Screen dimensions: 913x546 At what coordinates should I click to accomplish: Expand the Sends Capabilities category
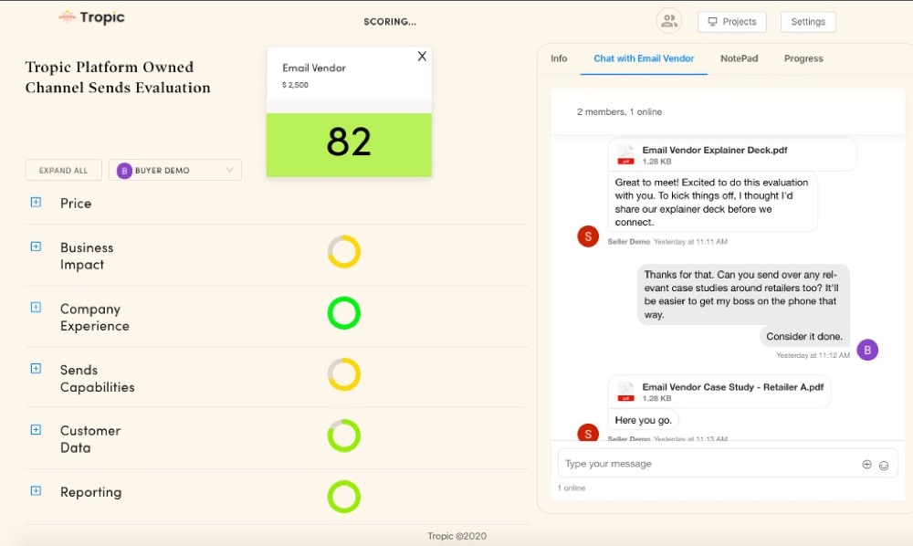point(36,369)
